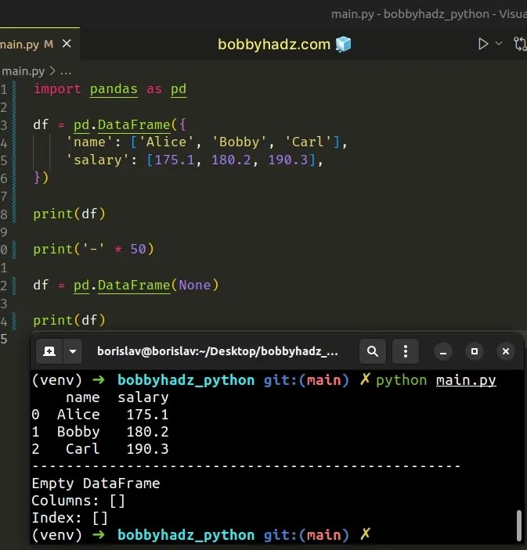Screen dimensions: 527x550
Task: Open a new terminal tab icon
Action: (x=49, y=351)
